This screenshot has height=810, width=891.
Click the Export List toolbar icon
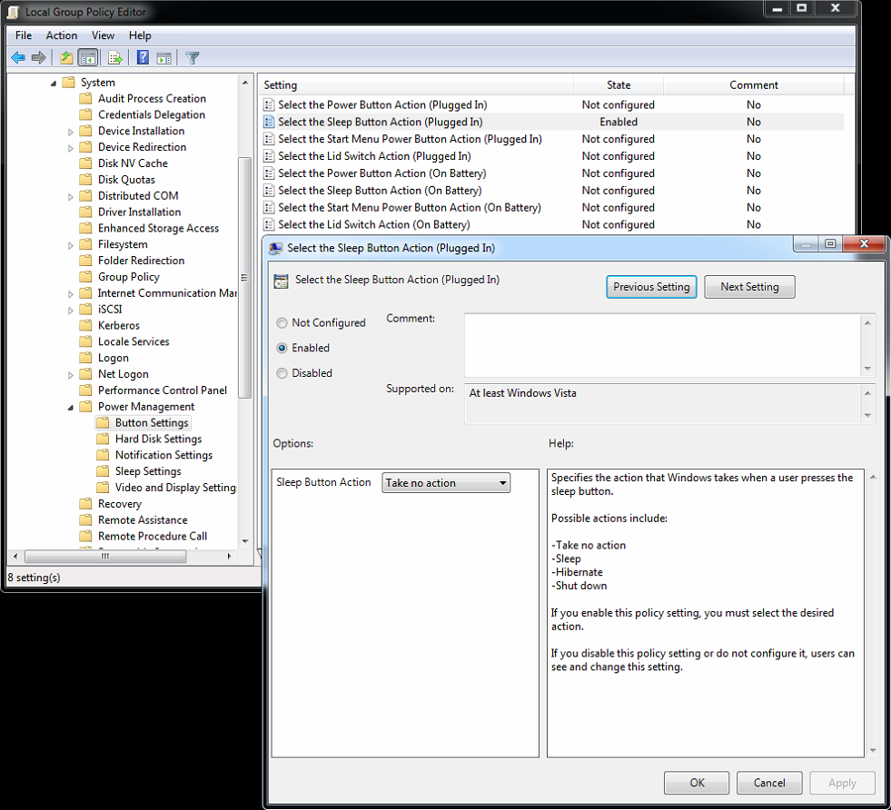point(115,57)
